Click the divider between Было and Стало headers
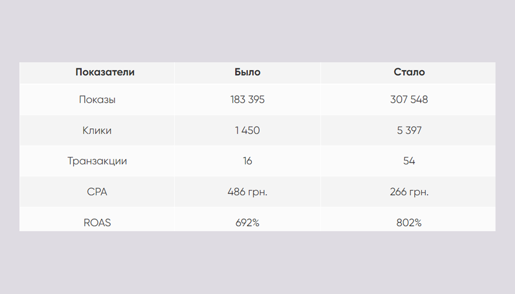This screenshot has height=294, width=515. 320,73
